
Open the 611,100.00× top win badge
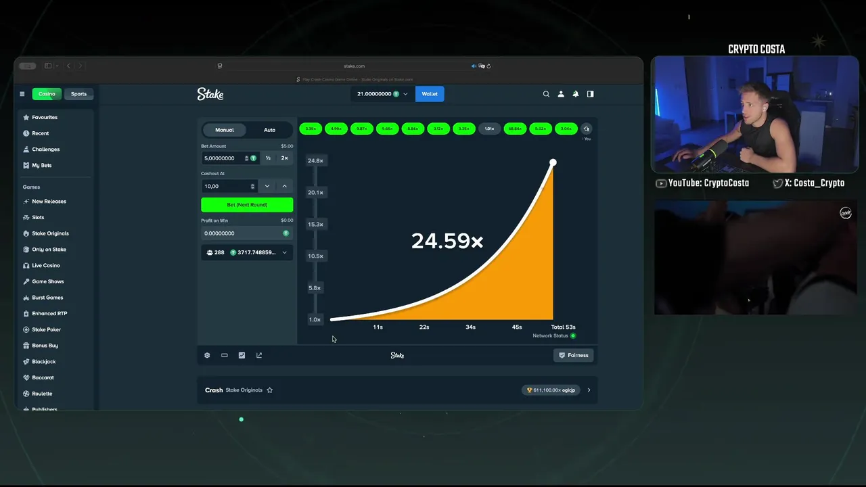[551, 390]
